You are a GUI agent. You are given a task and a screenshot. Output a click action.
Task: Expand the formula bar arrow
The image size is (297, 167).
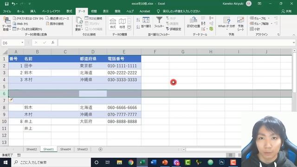(294, 43)
